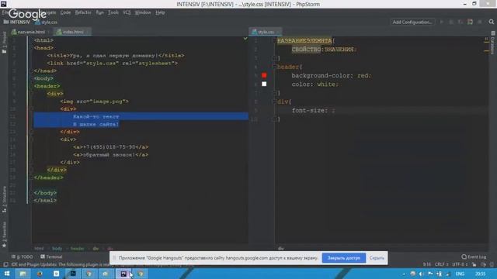497x279 pixels.
Task: Open the Run menu
Action: 100,12
